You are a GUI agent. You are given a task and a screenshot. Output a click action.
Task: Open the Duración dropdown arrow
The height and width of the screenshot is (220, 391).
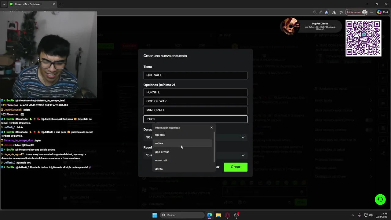(x=243, y=137)
